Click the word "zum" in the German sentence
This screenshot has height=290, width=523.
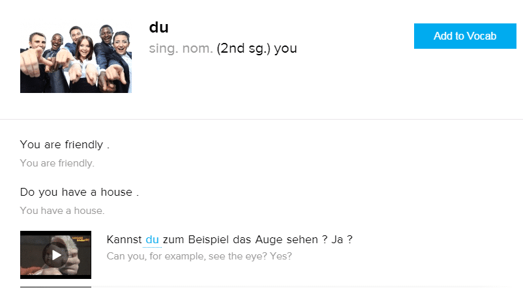pyautogui.click(x=173, y=240)
